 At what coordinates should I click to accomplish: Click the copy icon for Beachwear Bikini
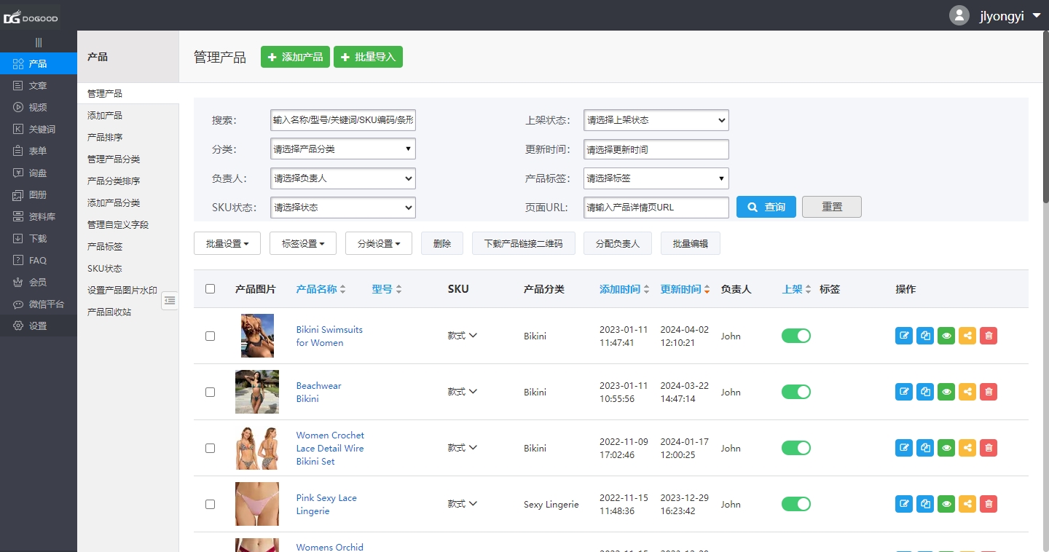point(924,391)
